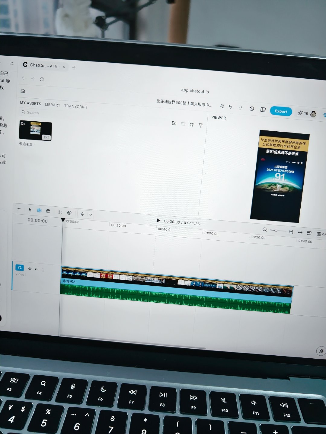Screen dimensions: 326x434
Task: Click the project title 比亚迪世界500强
Action: 184,103
